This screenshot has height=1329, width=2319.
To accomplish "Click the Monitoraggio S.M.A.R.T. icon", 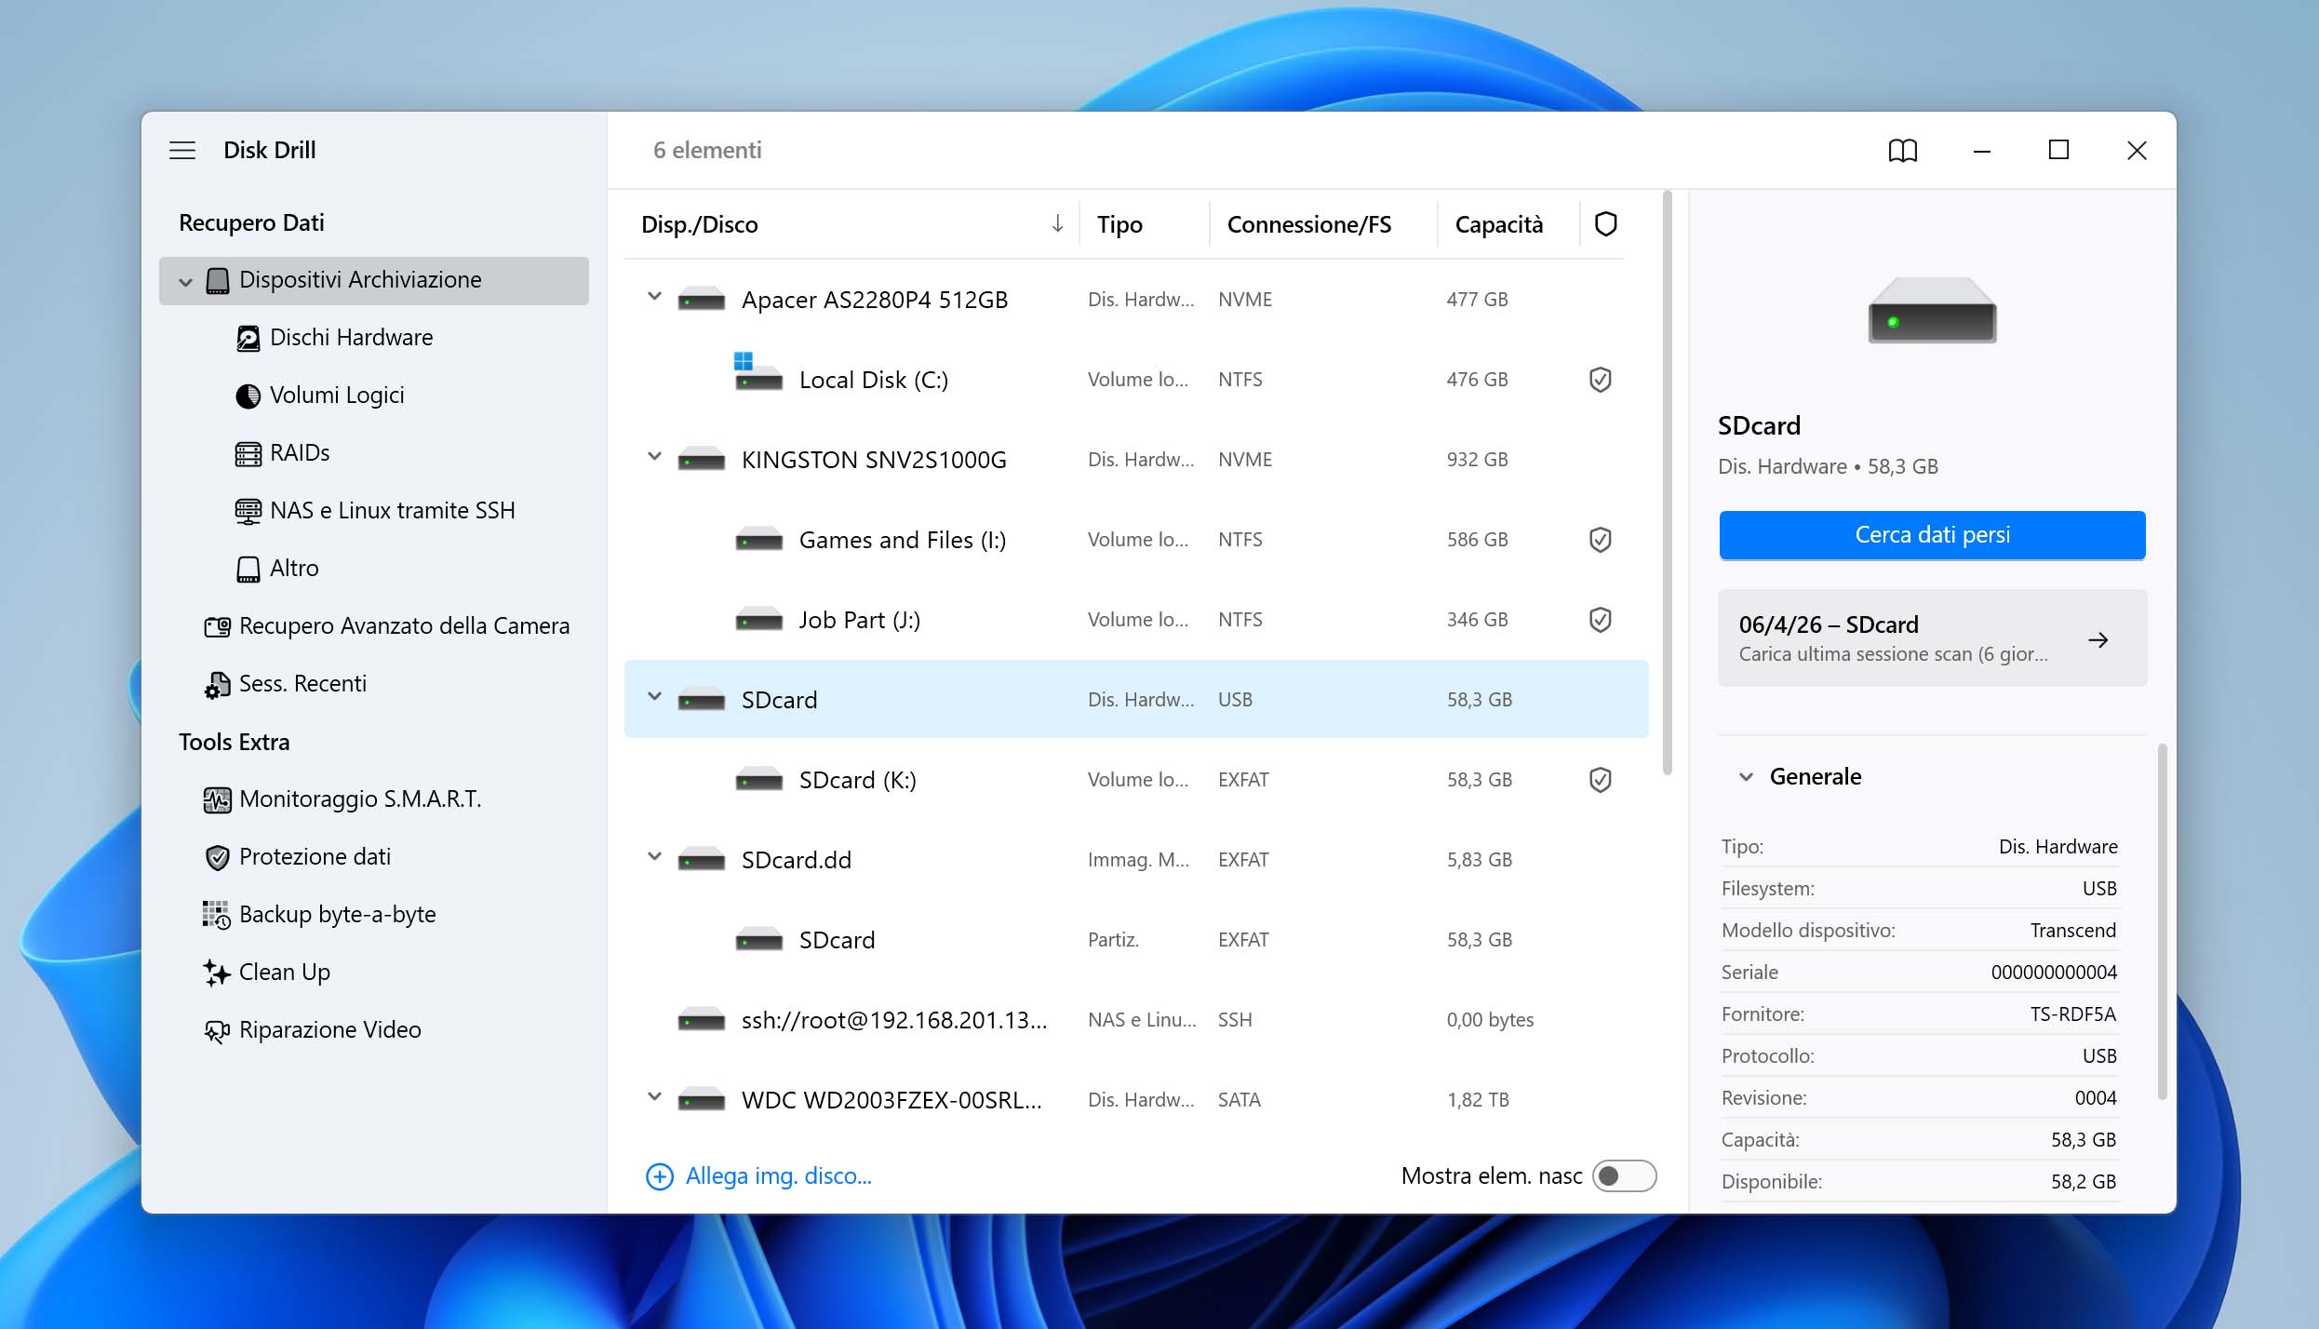I will pyautogui.click(x=217, y=799).
